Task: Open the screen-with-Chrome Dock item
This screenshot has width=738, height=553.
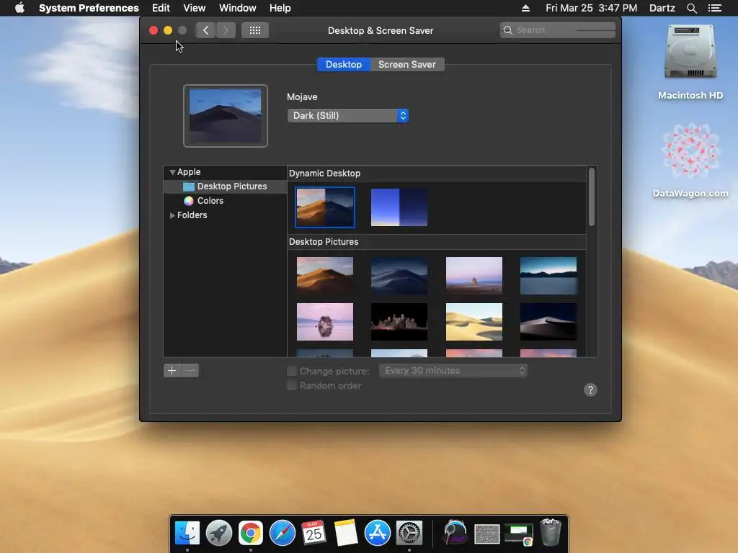Action: (x=519, y=534)
